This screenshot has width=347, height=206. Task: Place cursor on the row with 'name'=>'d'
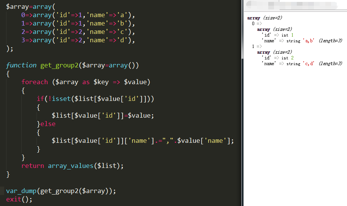click(78, 40)
